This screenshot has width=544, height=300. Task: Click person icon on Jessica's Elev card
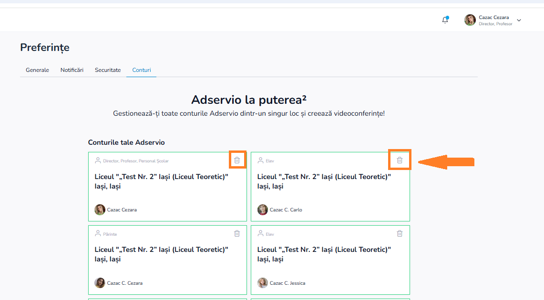pyautogui.click(x=260, y=234)
